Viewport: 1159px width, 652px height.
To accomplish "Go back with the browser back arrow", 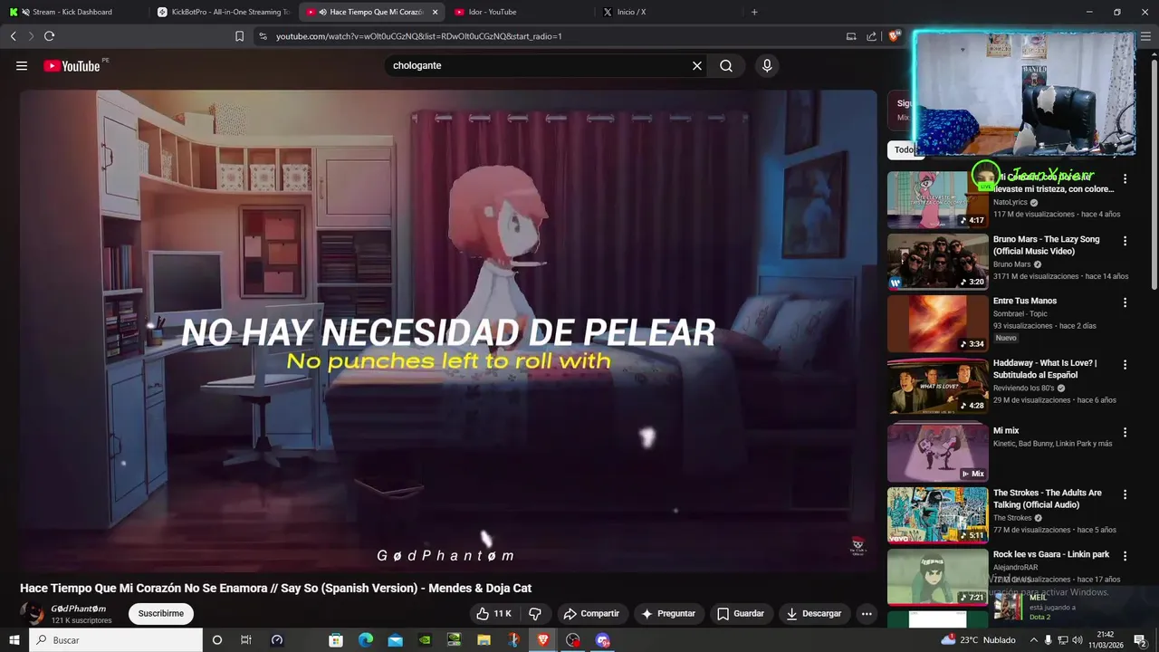I will [14, 36].
